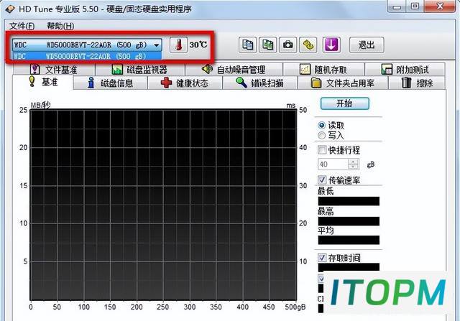Select the 基准 benchmark tab
The width and height of the screenshot is (460, 321).
click(43, 82)
